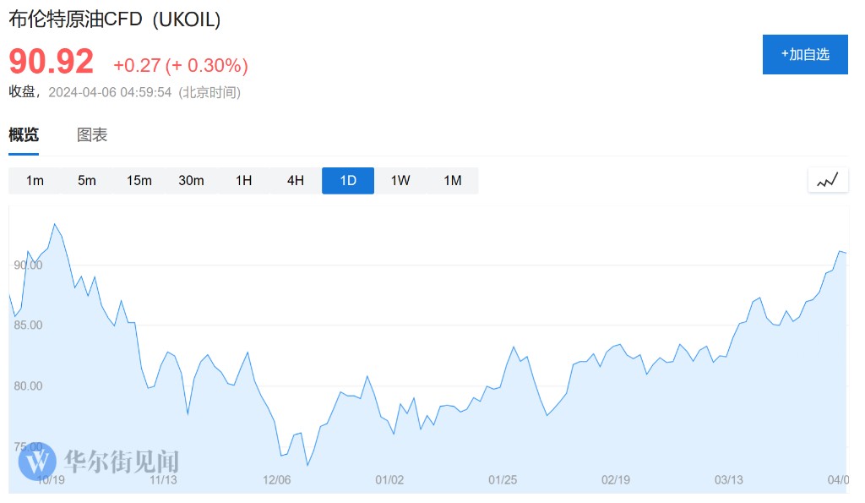Change the period to 1W
Image resolution: width=865 pixels, height=503 pixels.
[x=400, y=181]
